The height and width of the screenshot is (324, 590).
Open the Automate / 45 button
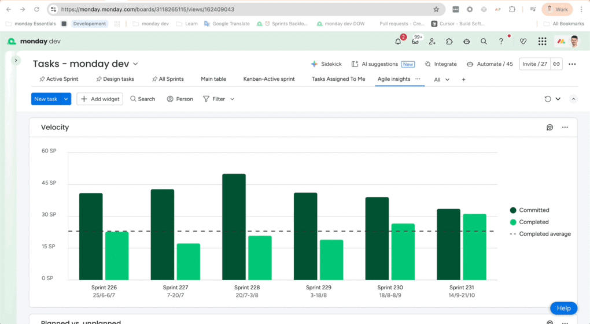point(489,64)
